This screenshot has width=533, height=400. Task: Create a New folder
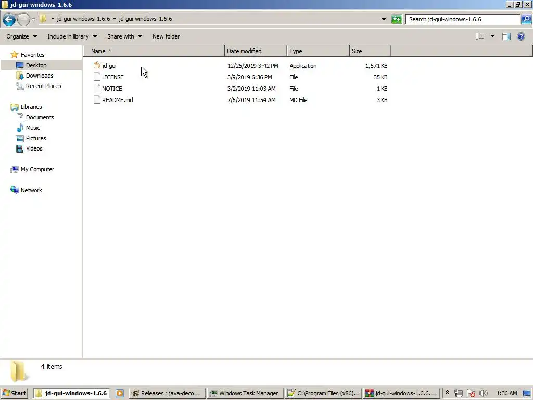(x=166, y=36)
